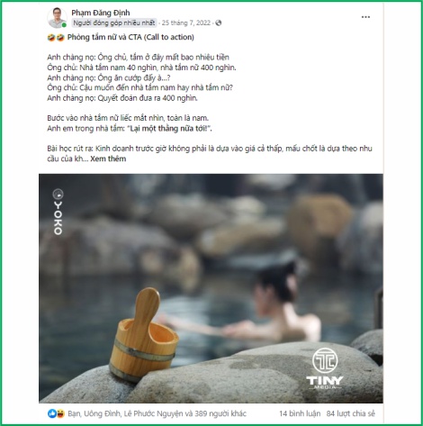Click the wooden bucket in the photo
The image size is (423, 426).
143,335
